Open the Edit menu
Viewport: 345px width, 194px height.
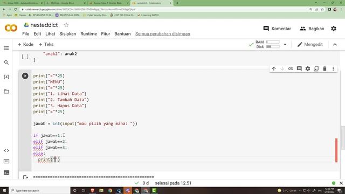coord(37,34)
